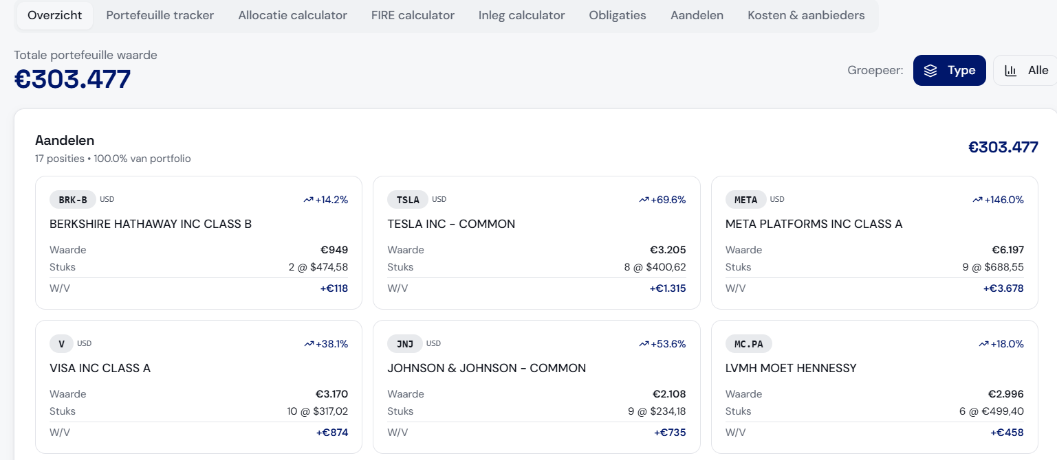This screenshot has height=460, width=1057.
Task: Open the Allocatie calculator tab
Action: coord(292,15)
